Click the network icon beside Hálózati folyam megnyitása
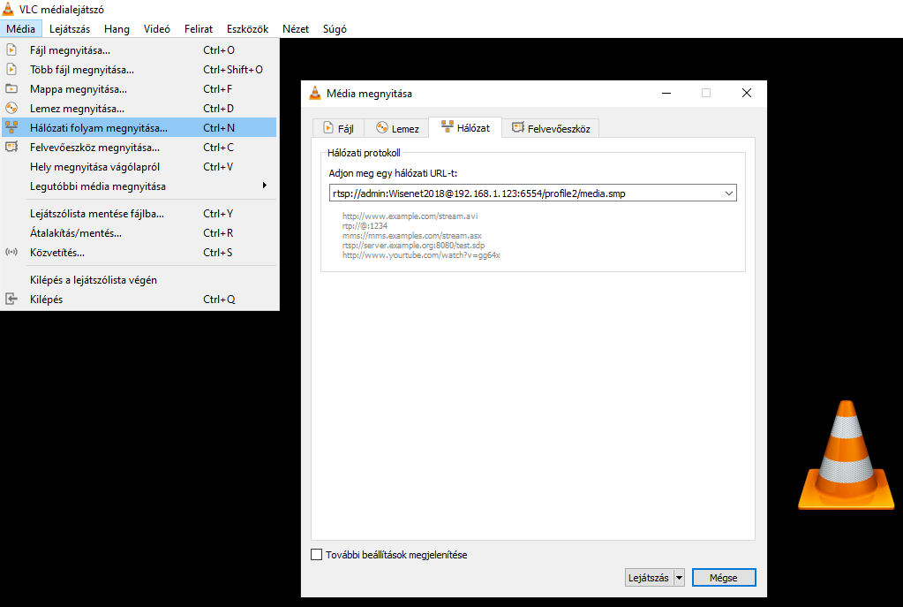Image resolution: width=903 pixels, height=607 pixels. click(11, 127)
